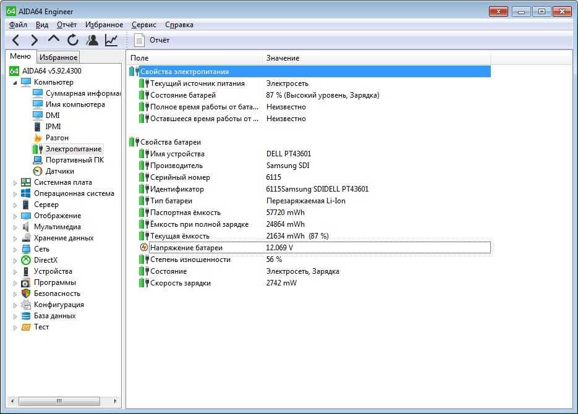Open the Отчёт menu in menu bar
Screen dimensions: 578x414
click(x=67, y=25)
